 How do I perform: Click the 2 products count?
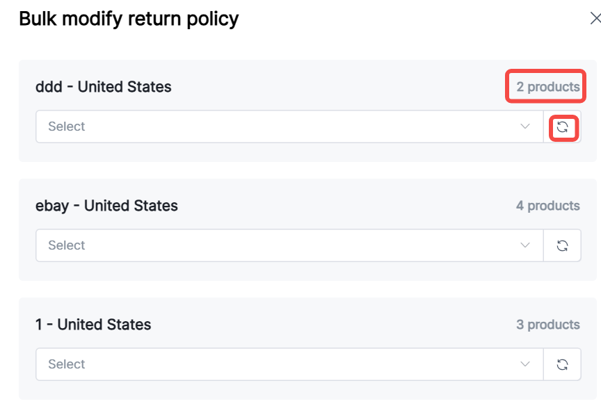547,87
